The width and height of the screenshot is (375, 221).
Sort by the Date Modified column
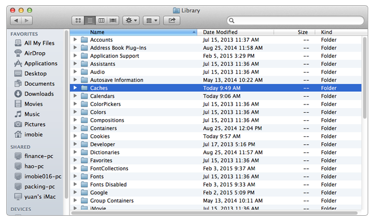[235, 32]
